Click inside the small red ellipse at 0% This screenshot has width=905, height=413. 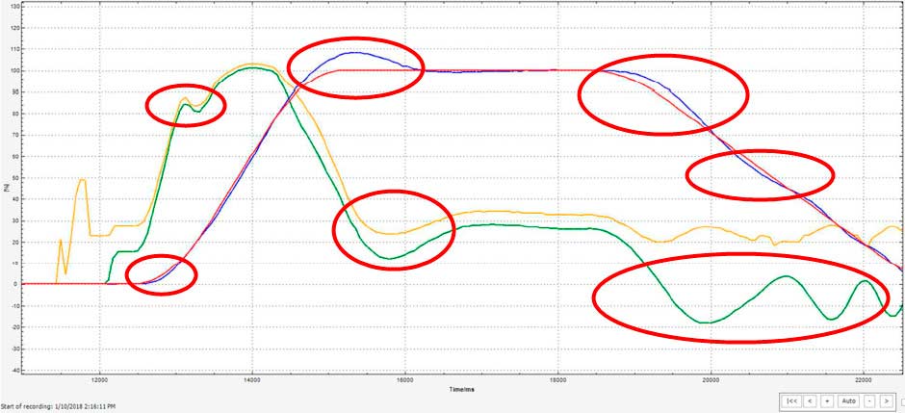[161, 275]
